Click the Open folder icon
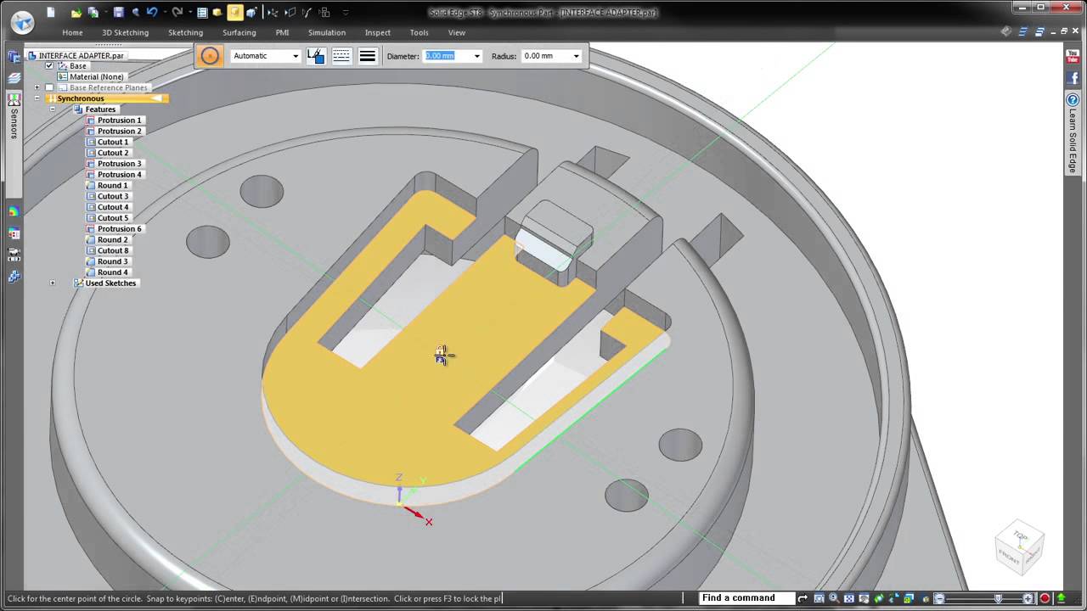The width and height of the screenshot is (1087, 611). pos(76,12)
